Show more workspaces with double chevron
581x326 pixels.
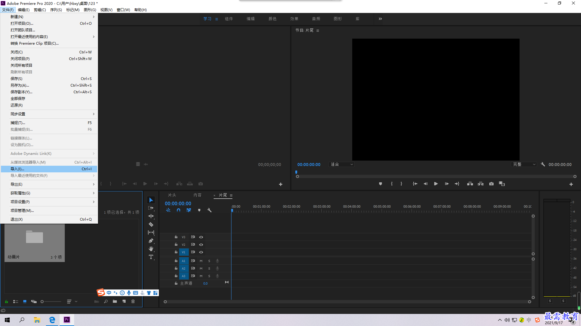pyautogui.click(x=380, y=19)
